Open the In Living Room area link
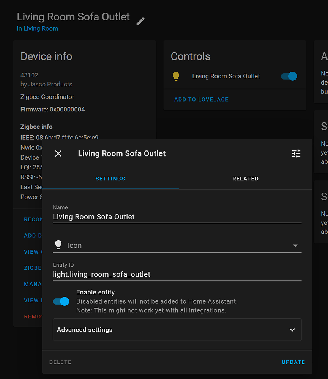Viewport: 328px width, 379px height. 37,28
